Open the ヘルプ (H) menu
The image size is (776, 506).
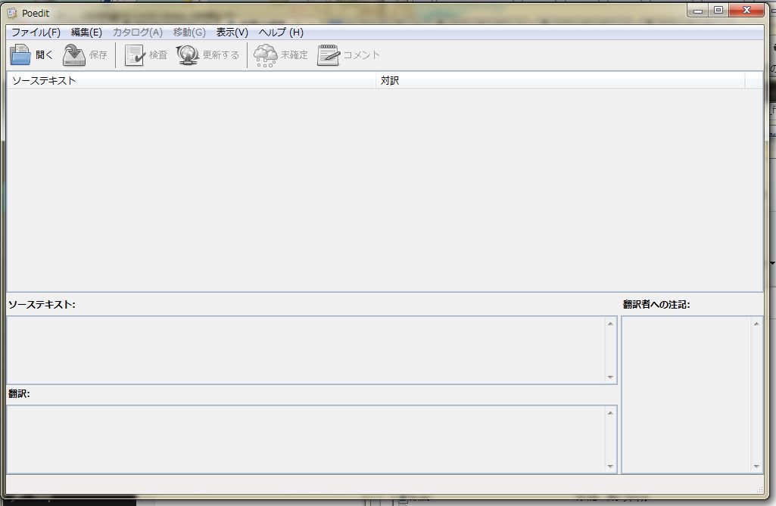click(281, 33)
